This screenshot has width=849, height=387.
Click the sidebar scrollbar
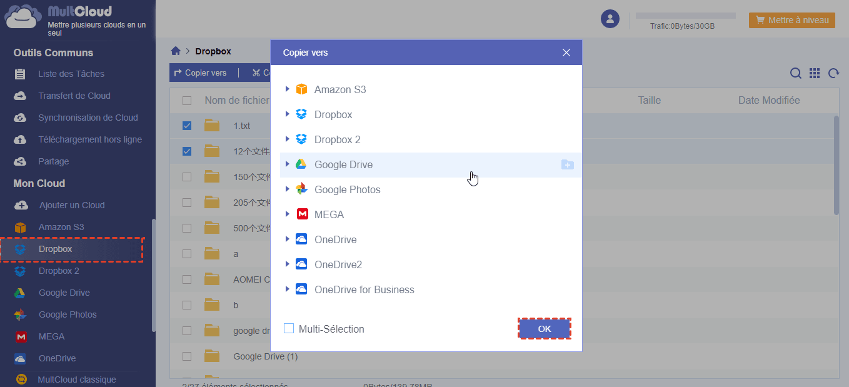[154, 275]
